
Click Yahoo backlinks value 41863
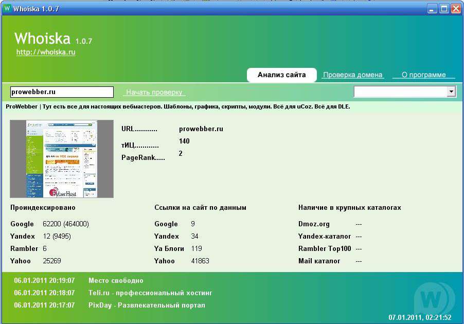[x=200, y=261]
